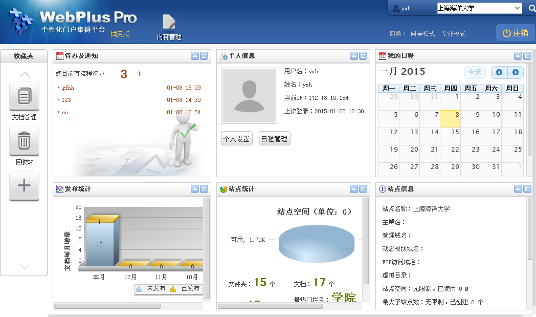The width and height of the screenshot is (536, 317).
Task: Open 个人设置 personal settings
Action: pos(236,139)
